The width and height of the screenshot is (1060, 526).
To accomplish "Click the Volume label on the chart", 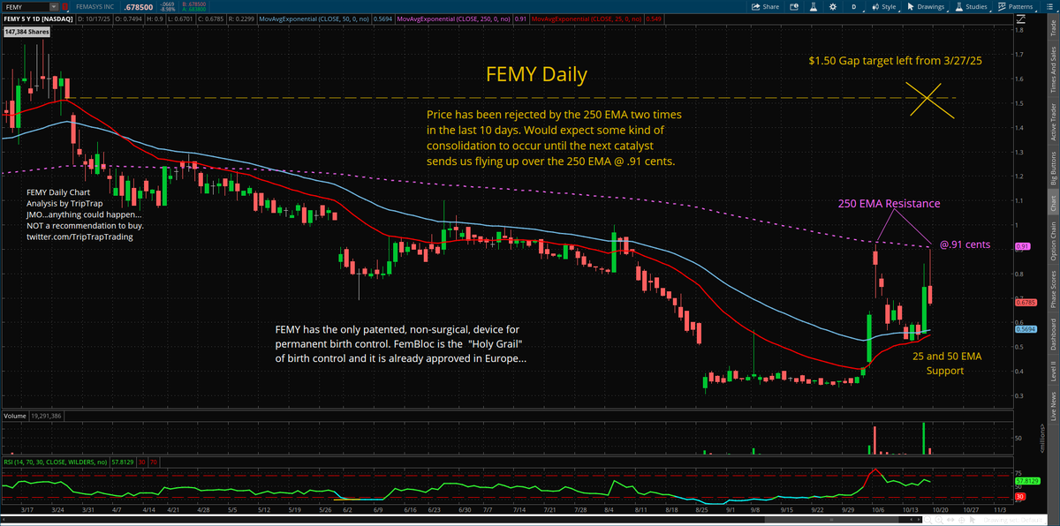I will (14, 414).
